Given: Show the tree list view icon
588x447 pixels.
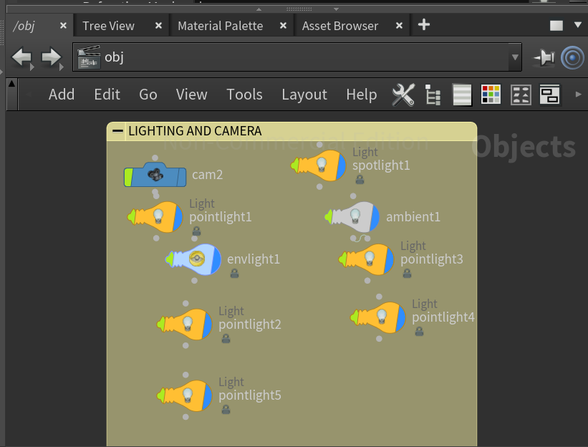Looking at the screenshot, I should point(433,95).
